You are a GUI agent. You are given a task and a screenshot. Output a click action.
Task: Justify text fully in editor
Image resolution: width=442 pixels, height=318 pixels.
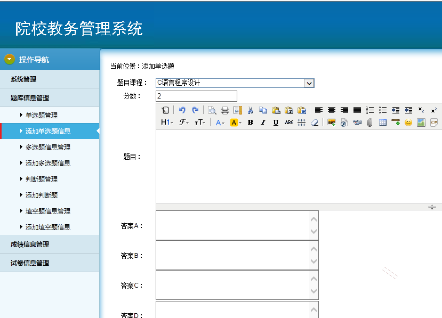pyautogui.click(x=357, y=110)
